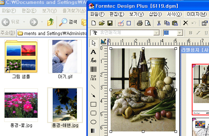Select the rectangle shape tool
This screenshot has height=136, width=209.
point(93,104)
